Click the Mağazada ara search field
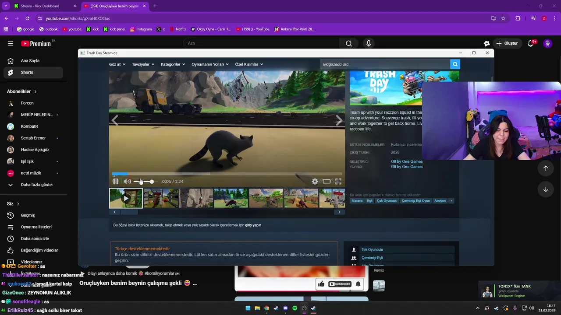561x315 pixels. [x=385, y=64]
